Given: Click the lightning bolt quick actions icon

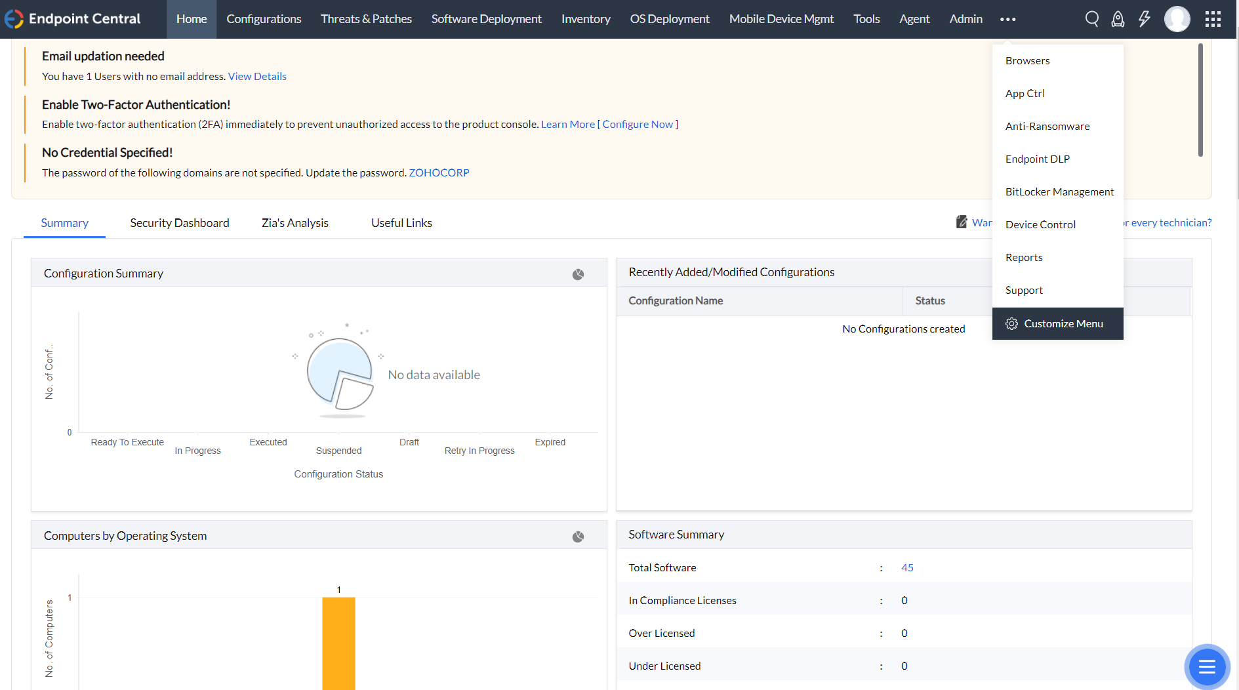Looking at the screenshot, I should point(1144,19).
